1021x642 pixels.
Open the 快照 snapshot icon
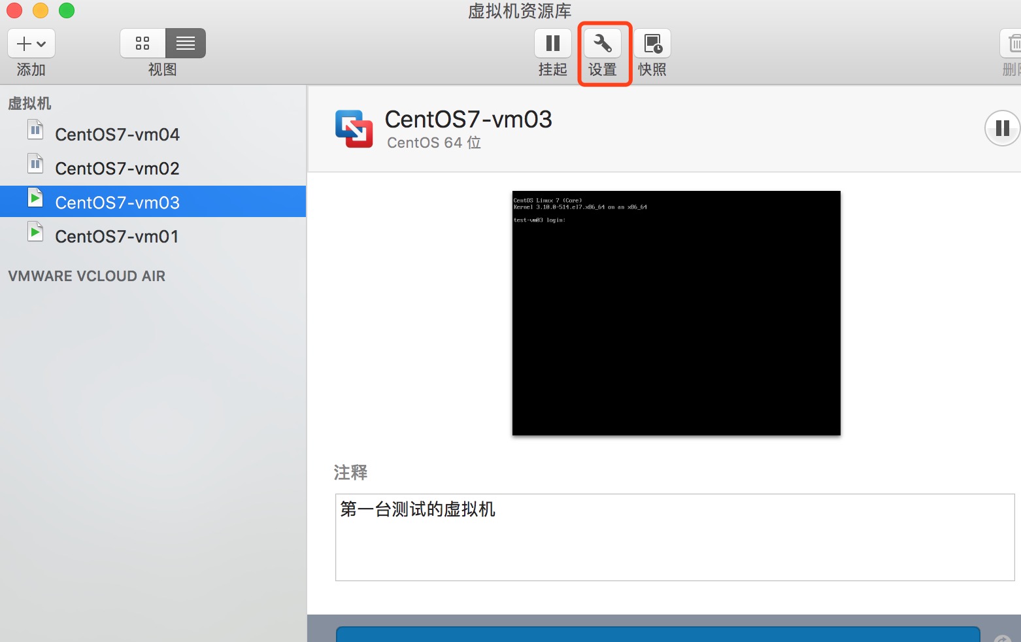[x=652, y=43]
